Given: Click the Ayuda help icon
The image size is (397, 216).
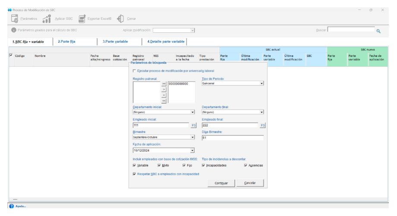Looking at the screenshot, I should coord(11,206).
